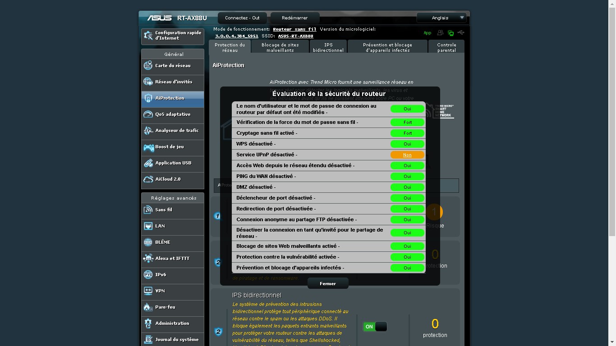Click the ASUS-RT-AX88U SSID link
The width and height of the screenshot is (616, 346).
click(295, 36)
